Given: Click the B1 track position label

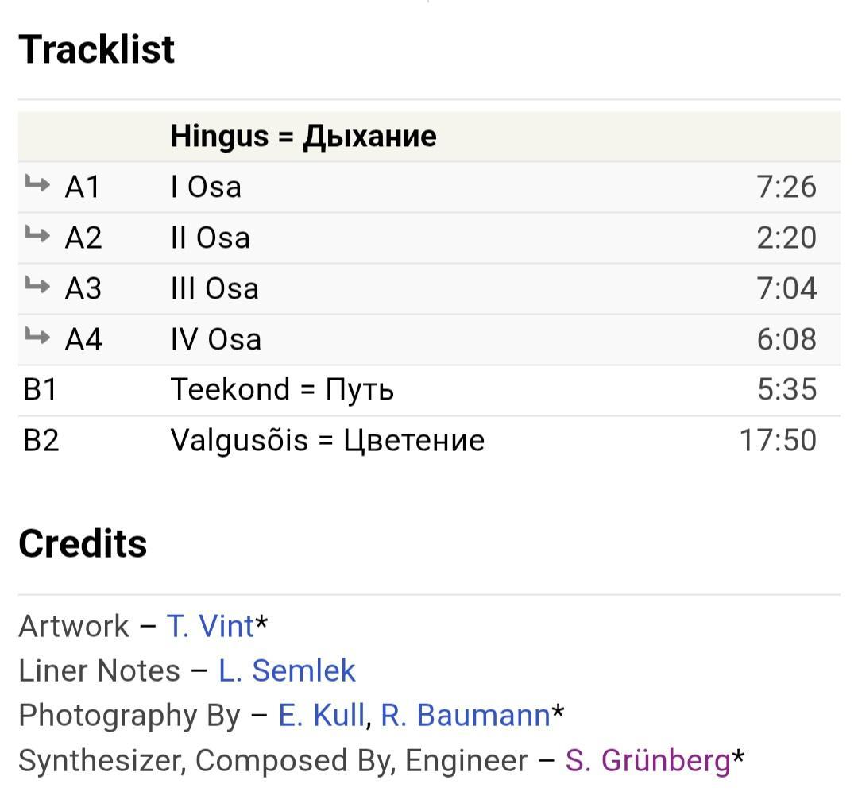Looking at the screenshot, I should tap(41, 390).
